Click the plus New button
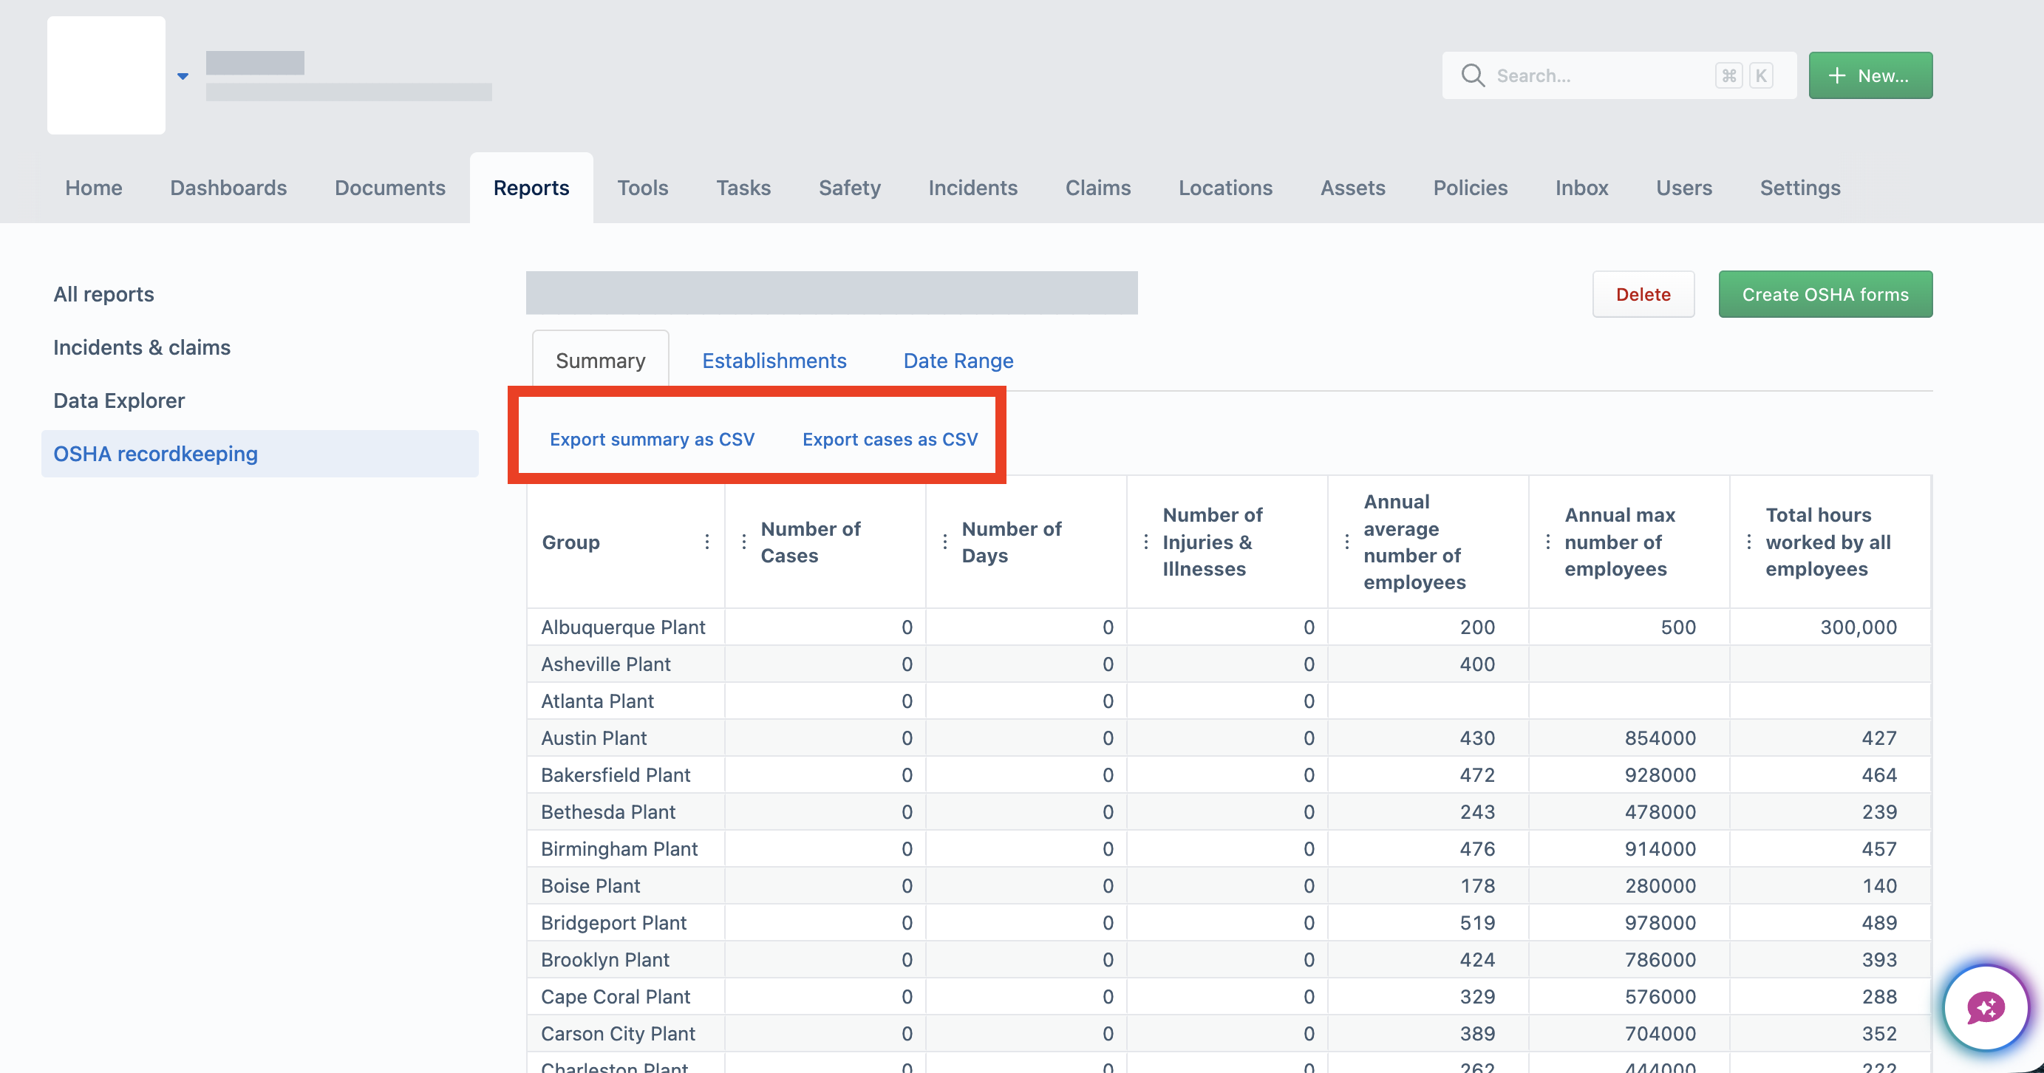This screenshot has width=2044, height=1073. click(1870, 75)
